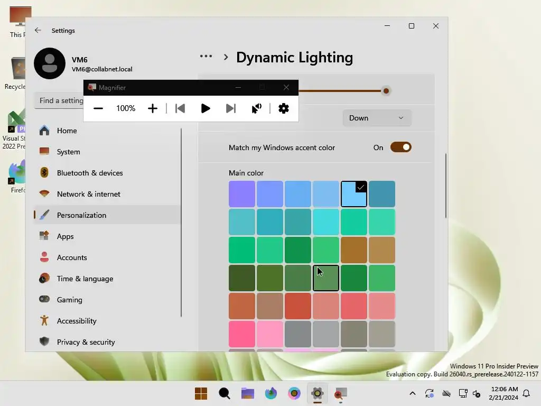The width and height of the screenshot is (541, 406).
Task: Adjust the effect speed slider thumb
Action: [386, 91]
